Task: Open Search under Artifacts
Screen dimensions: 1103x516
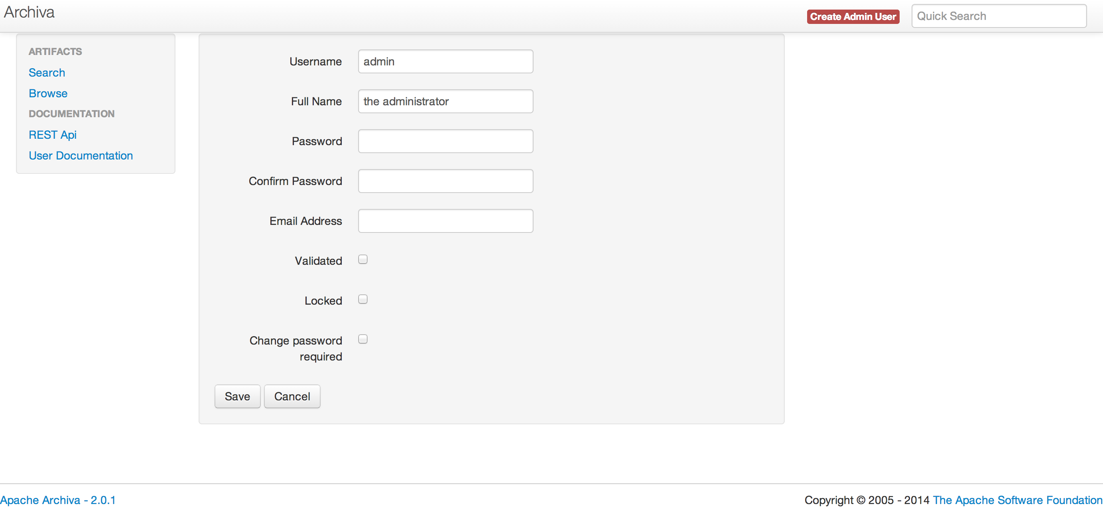Action: point(47,73)
